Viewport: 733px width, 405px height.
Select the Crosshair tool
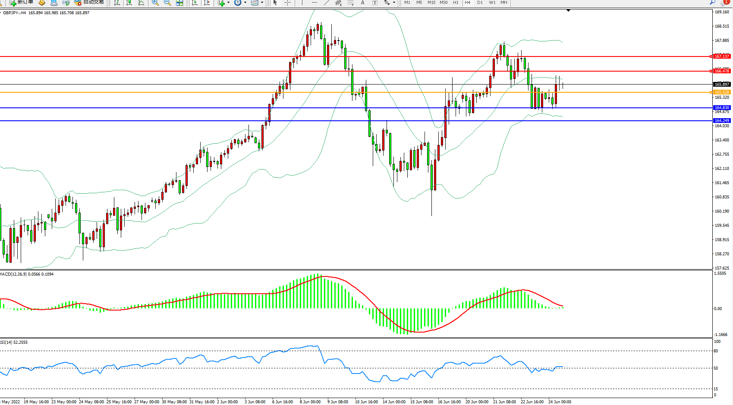[x=287, y=3]
